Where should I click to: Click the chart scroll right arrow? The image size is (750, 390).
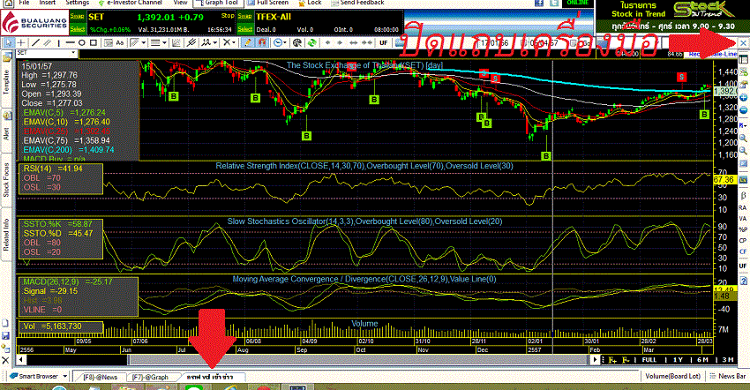coord(595,359)
